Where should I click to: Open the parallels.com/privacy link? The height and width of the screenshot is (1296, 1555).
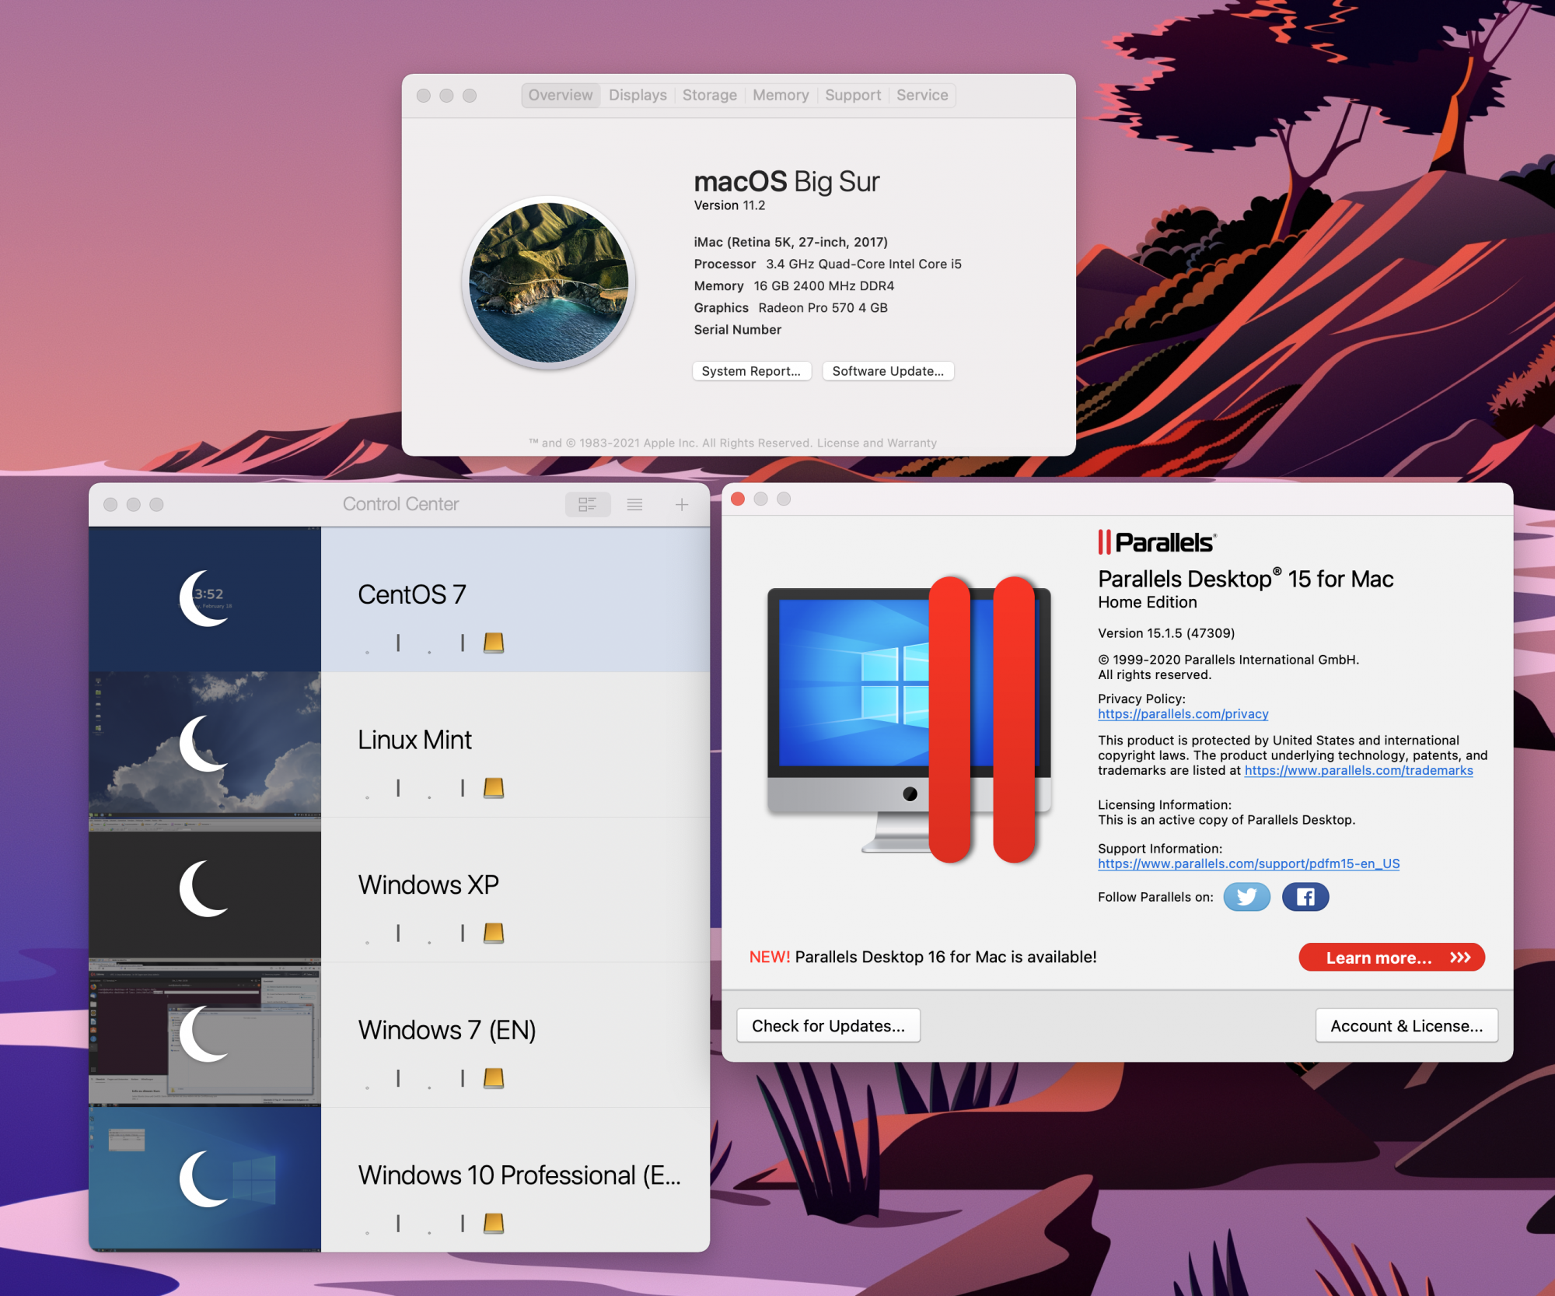click(x=1183, y=714)
